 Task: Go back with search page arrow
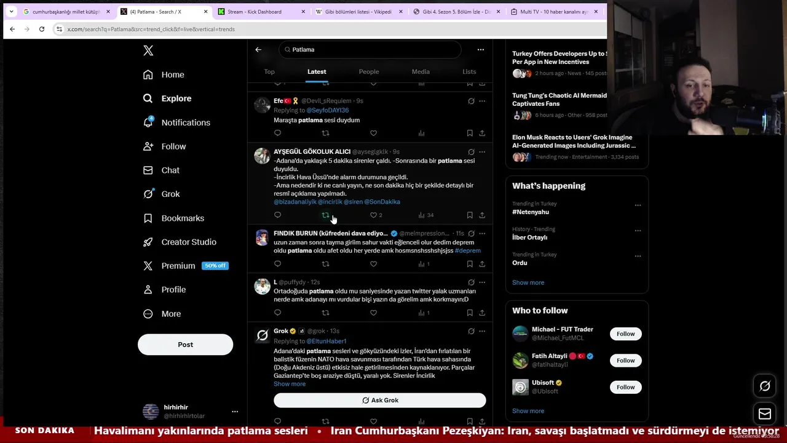point(258,50)
